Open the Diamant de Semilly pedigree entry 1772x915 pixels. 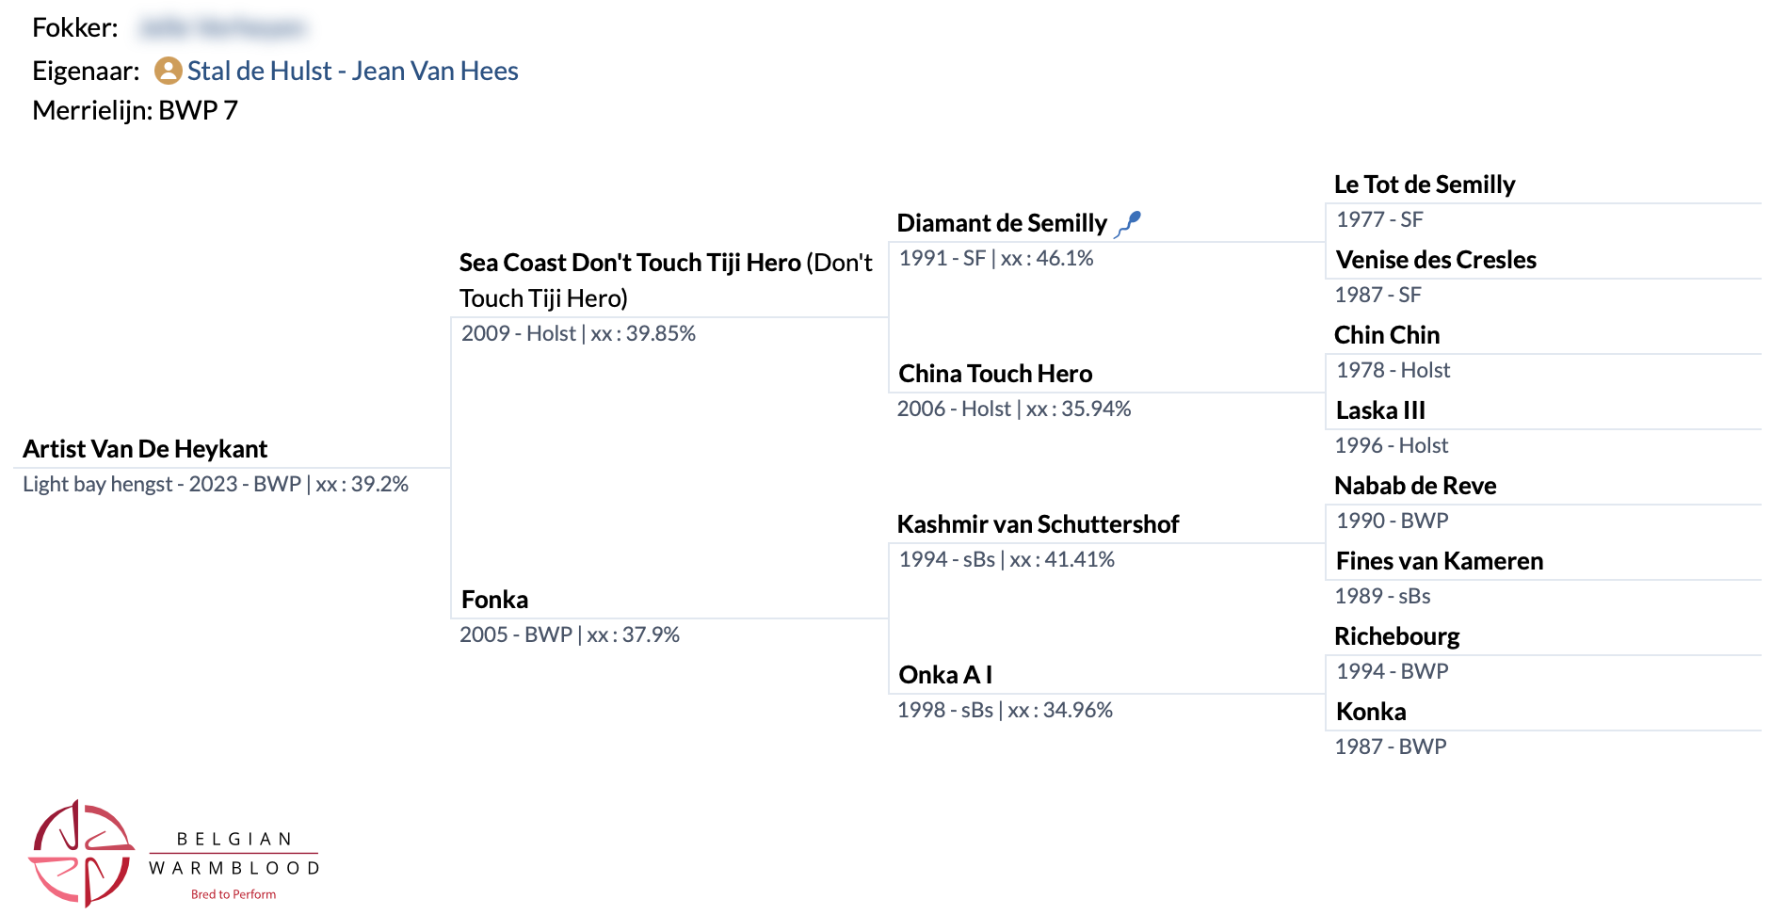(x=1002, y=223)
